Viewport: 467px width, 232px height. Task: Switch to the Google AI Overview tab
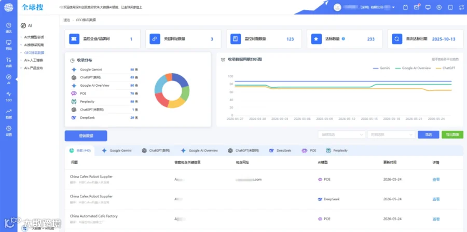[199, 151]
